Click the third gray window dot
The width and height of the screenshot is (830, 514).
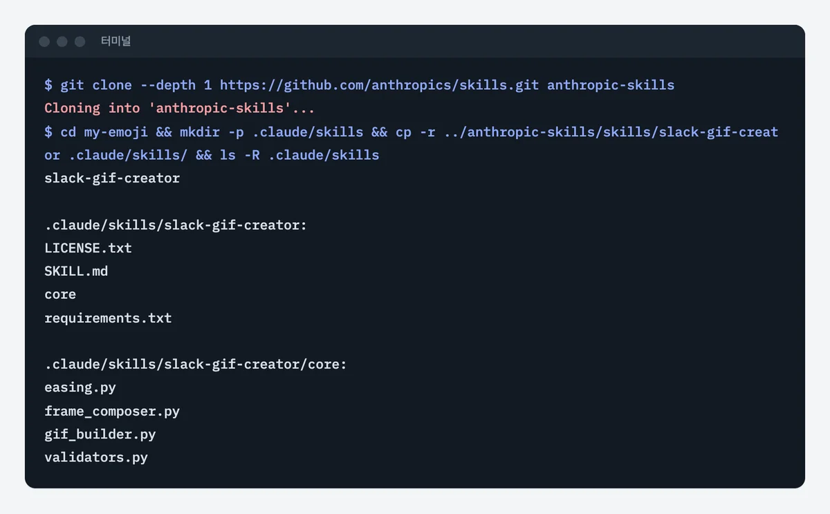tap(80, 42)
